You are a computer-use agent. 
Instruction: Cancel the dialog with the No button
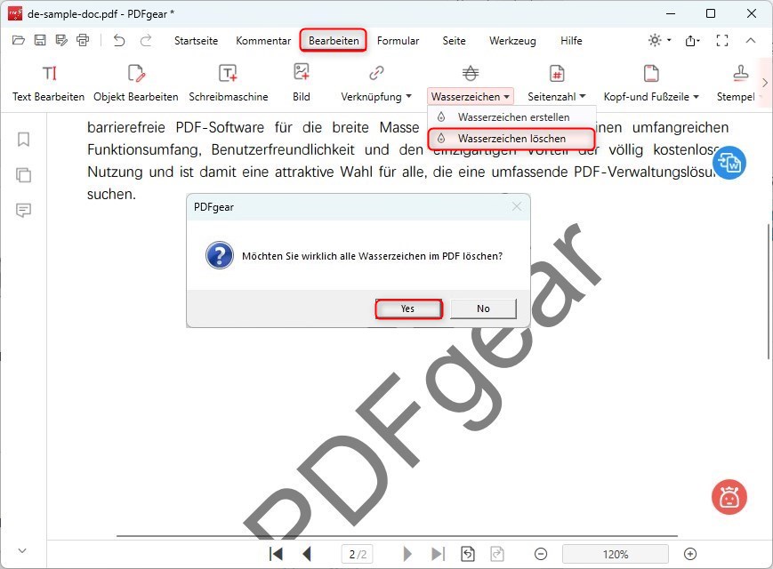point(482,309)
